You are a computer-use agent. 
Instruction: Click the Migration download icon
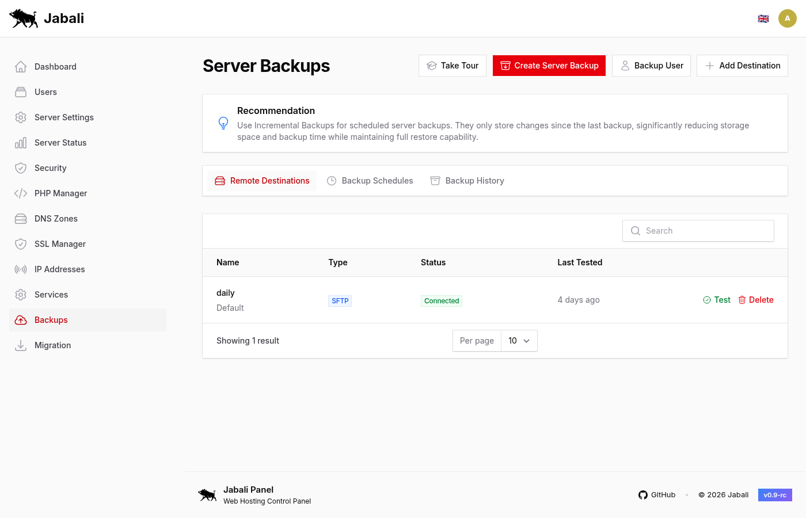pyautogui.click(x=21, y=345)
